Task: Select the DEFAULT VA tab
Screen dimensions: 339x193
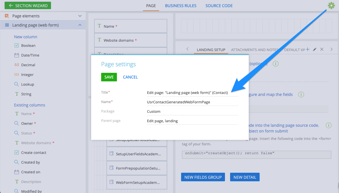Action: point(294,50)
